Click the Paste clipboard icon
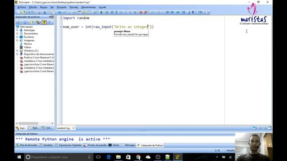The width and height of the screenshot is (287, 161). [54, 13]
